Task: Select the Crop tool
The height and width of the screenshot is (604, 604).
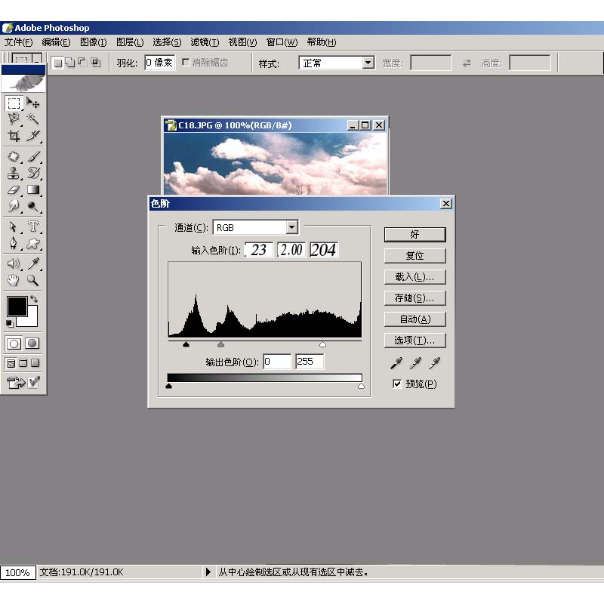Action: point(14,135)
